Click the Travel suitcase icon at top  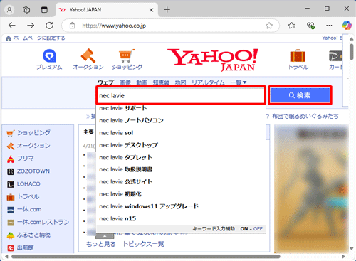point(298,56)
